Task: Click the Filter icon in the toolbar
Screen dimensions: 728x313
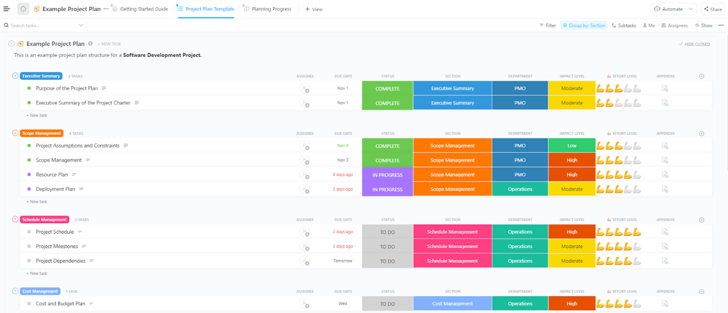Action: click(x=542, y=25)
